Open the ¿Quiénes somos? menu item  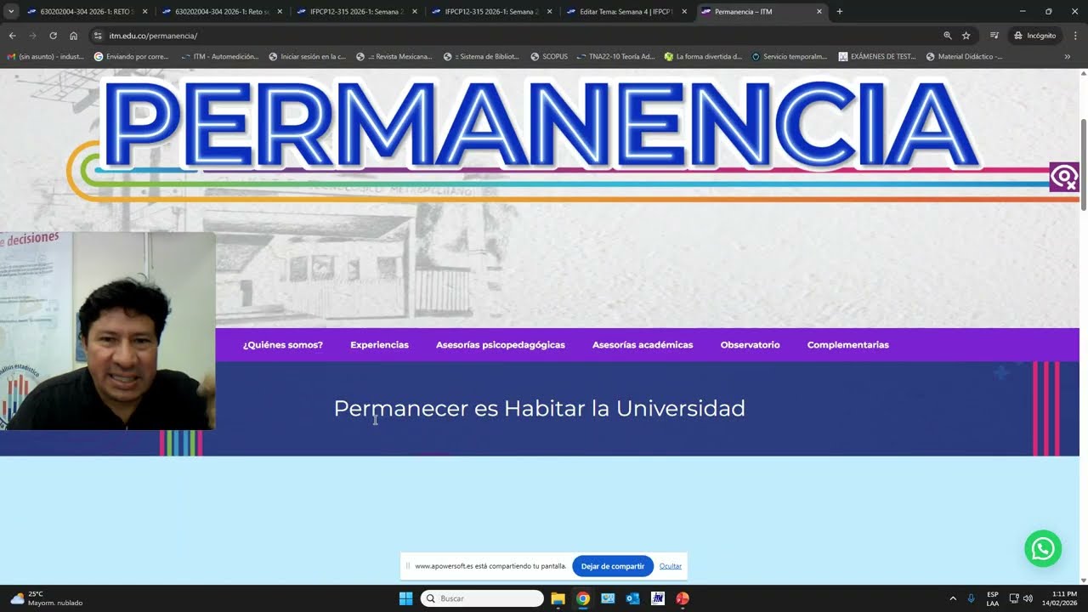click(283, 345)
